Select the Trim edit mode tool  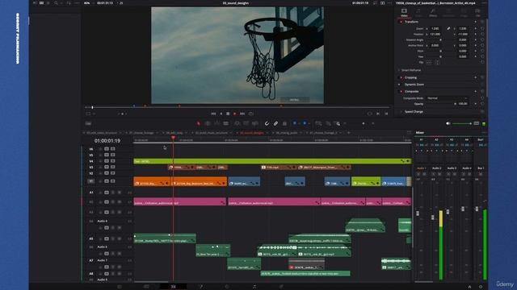(x=208, y=123)
